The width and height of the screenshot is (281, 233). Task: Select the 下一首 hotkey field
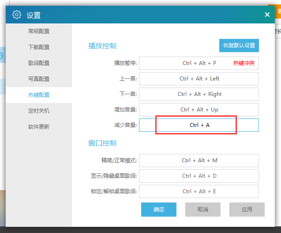[x=199, y=94]
